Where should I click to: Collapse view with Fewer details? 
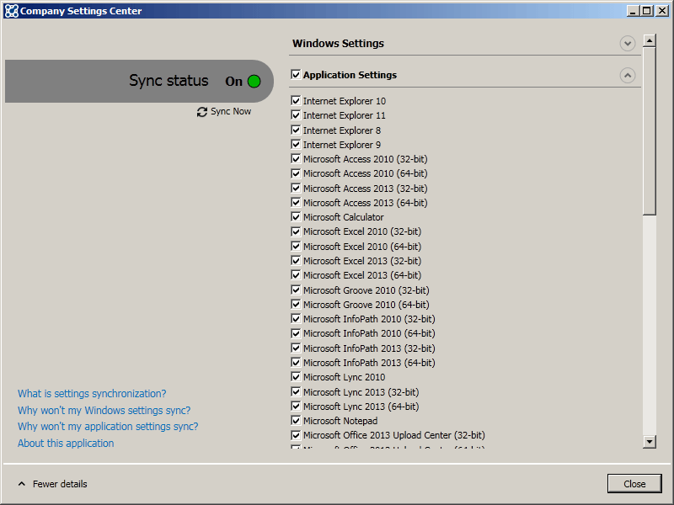pos(60,484)
